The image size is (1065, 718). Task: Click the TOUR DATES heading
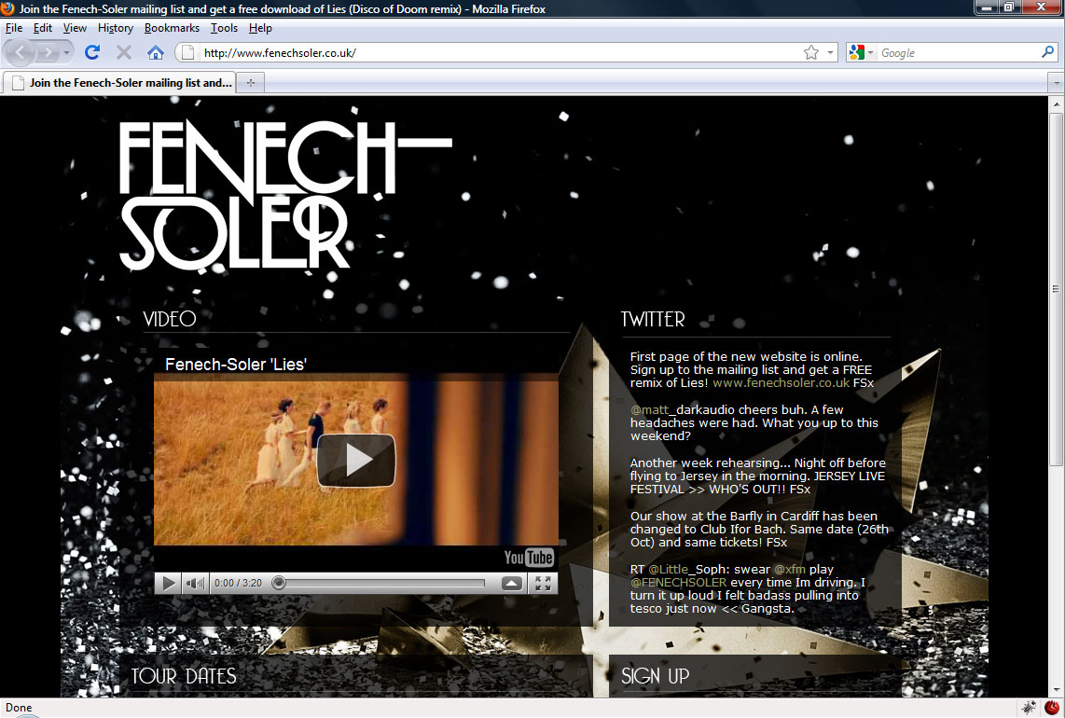pos(184,676)
